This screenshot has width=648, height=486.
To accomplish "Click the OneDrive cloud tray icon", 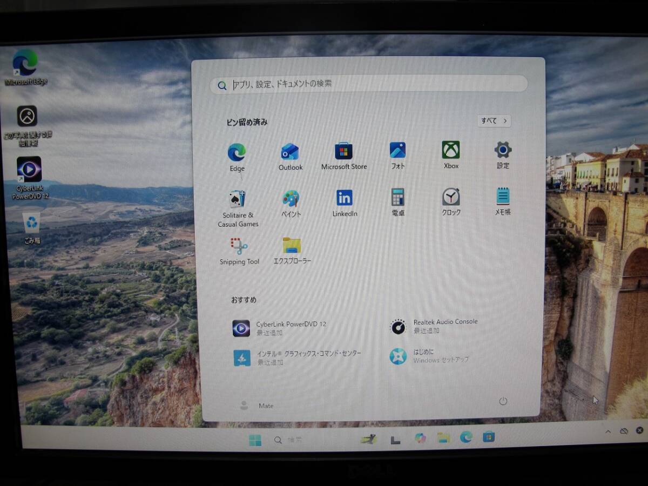I will [x=624, y=431].
